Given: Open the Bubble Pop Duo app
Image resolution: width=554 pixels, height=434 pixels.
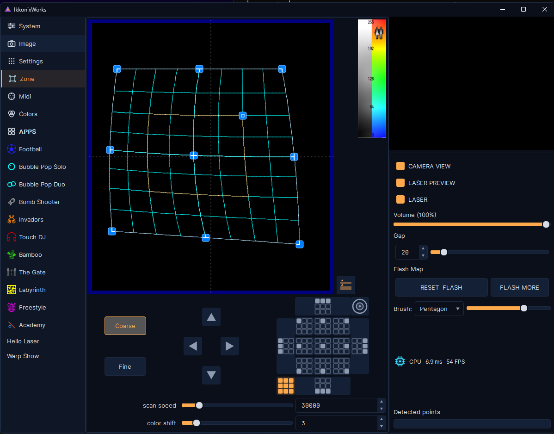Looking at the screenshot, I should point(43,185).
